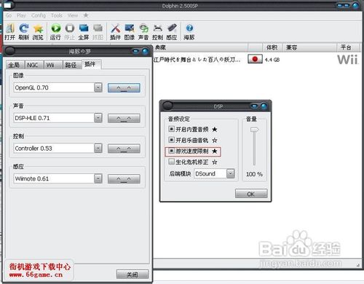Click the config button beside Controller 0.53
Image resolution: width=364 pixels, height=284 pixels.
click(x=124, y=149)
